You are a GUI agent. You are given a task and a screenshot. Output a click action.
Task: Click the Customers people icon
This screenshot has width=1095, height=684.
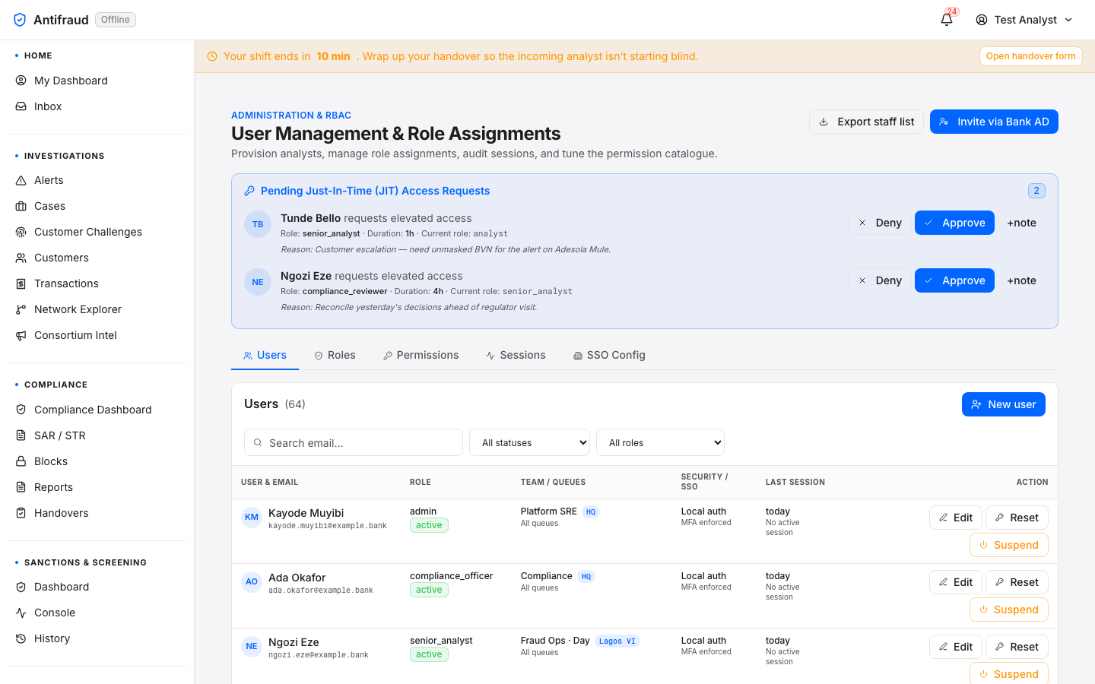click(x=21, y=258)
